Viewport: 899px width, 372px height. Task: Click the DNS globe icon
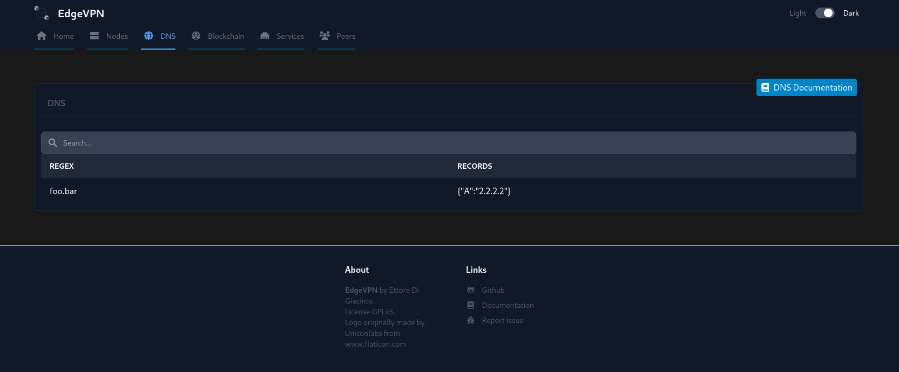[148, 36]
